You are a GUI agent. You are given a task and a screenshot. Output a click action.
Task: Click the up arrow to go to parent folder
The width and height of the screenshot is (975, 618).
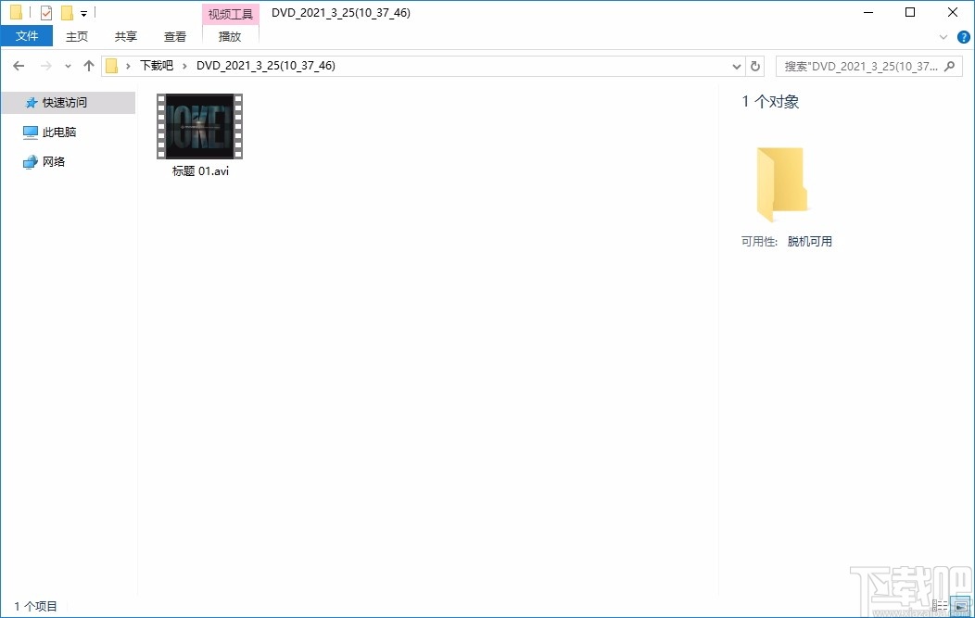point(88,66)
